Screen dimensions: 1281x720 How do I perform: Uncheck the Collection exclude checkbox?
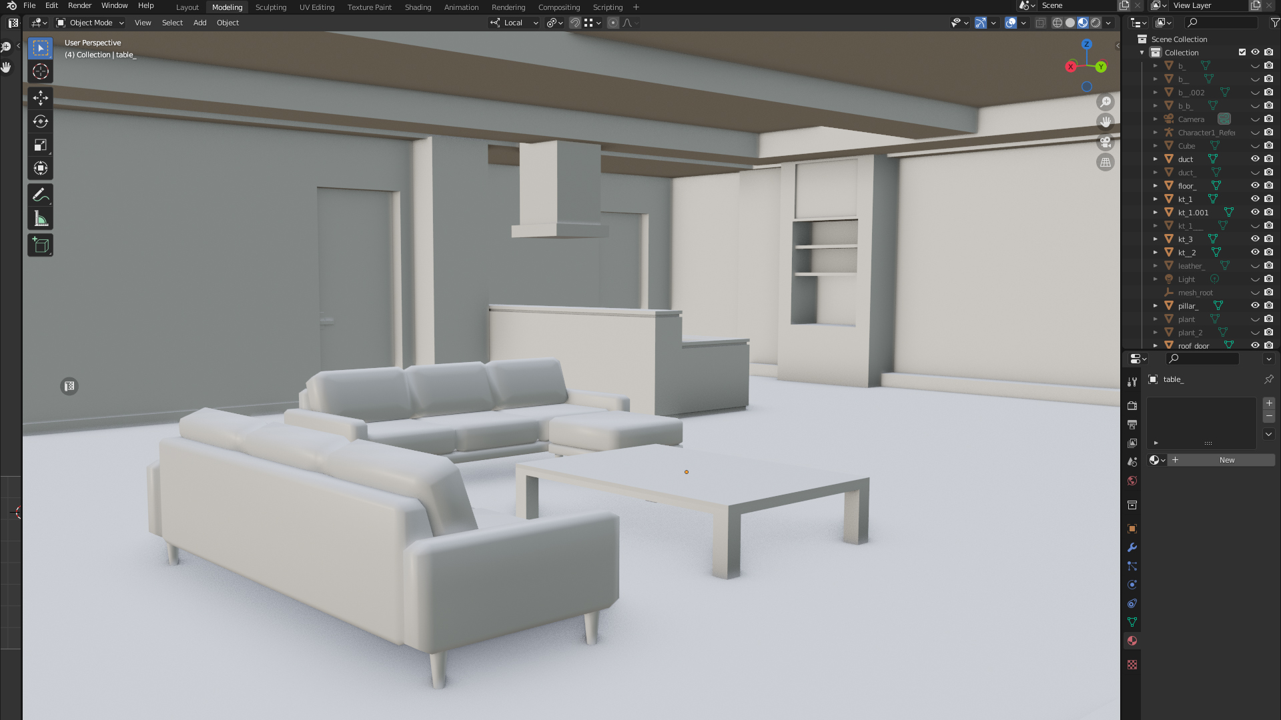(1242, 52)
